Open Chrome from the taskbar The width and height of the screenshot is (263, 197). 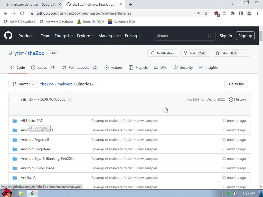click(33, 193)
